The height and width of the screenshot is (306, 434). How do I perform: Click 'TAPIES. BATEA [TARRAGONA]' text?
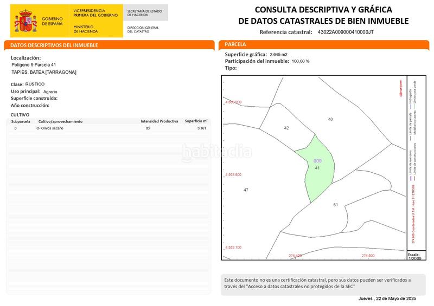coord(44,72)
